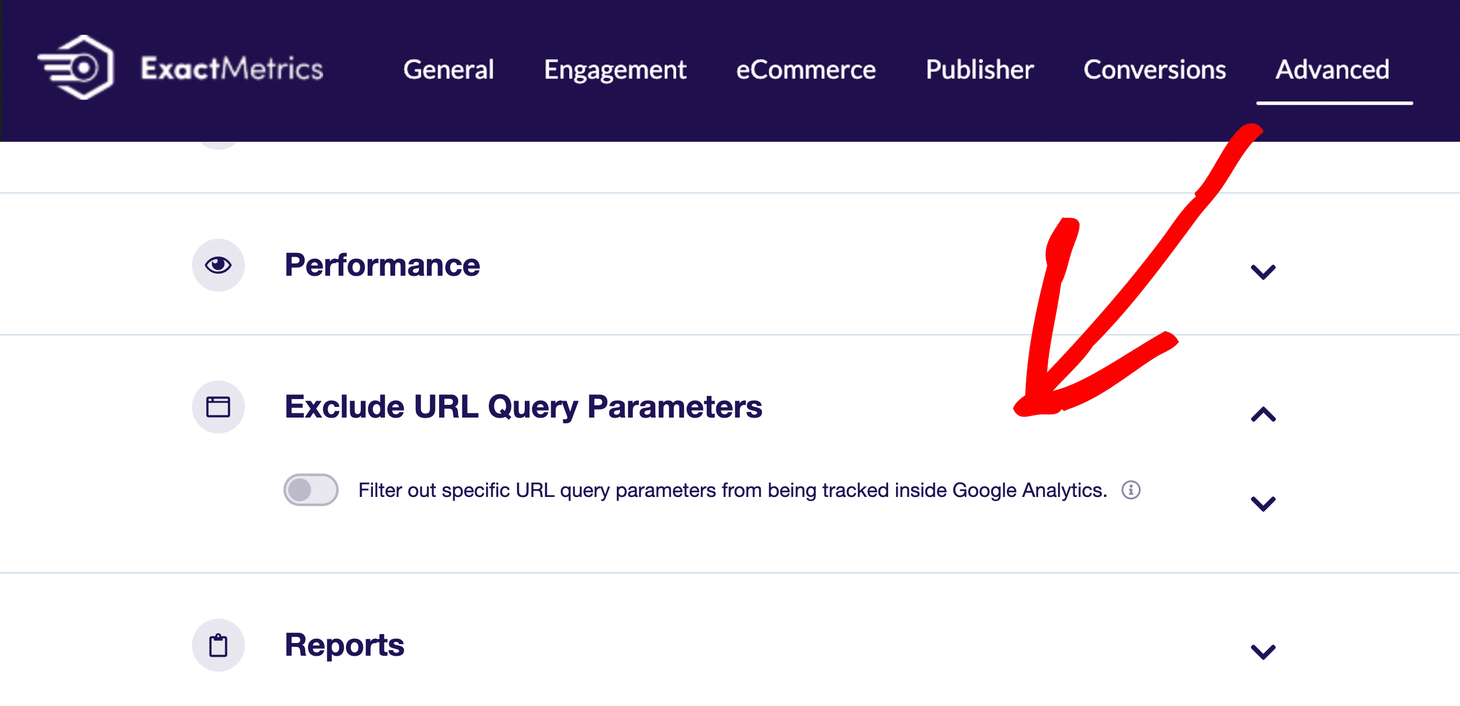Click the Performance eye icon
Viewport: 1460px width, 706px height.
pyautogui.click(x=218, y=265)
